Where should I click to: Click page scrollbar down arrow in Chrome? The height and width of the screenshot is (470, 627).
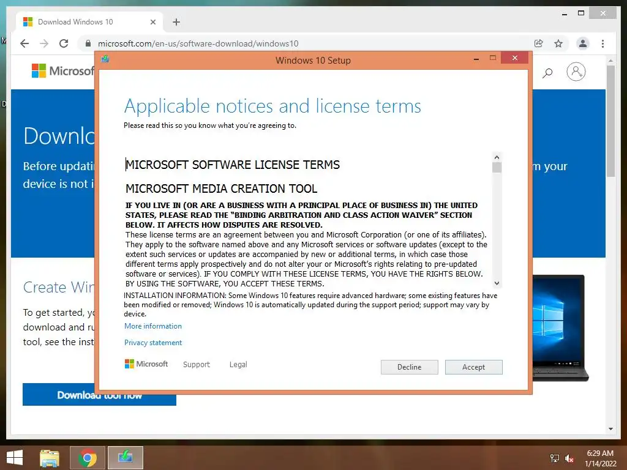(x=610, y=429)
